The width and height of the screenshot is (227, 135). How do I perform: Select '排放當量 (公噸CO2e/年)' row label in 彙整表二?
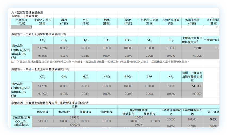click(21, 48)
